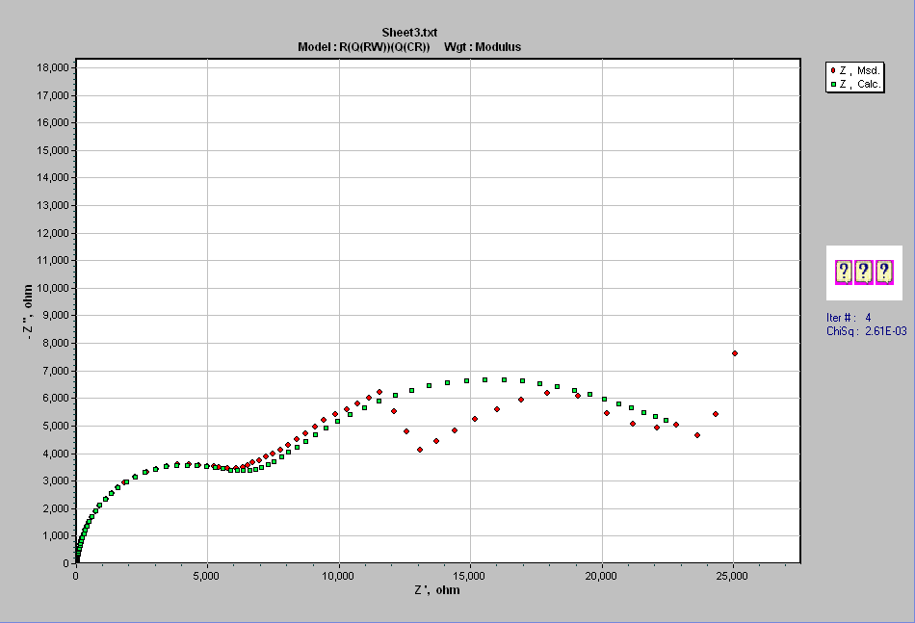
Task: Click the middle question mark icon
Action: 864,273
